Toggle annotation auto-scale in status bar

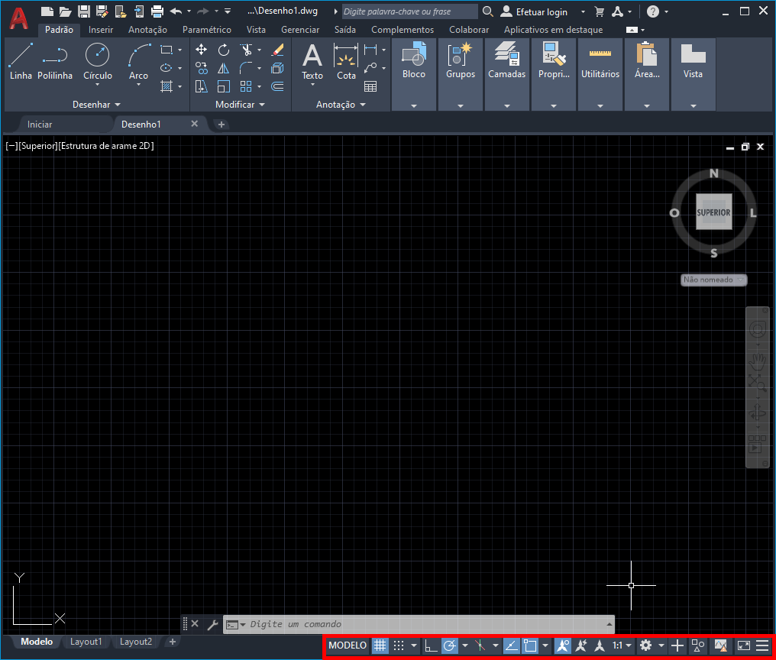coord(581,645)
